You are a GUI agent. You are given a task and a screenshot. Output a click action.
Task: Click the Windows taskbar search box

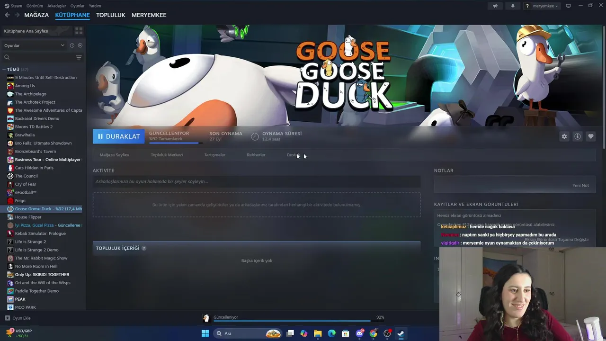[x=247, y=333]
